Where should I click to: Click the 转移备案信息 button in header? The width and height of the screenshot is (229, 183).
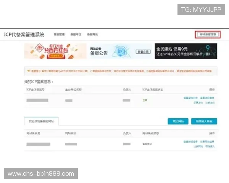click(x=208, y=35)
